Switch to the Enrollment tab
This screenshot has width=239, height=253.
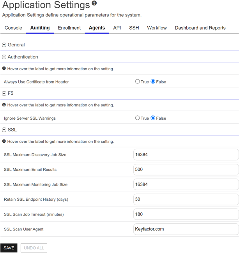69,28
